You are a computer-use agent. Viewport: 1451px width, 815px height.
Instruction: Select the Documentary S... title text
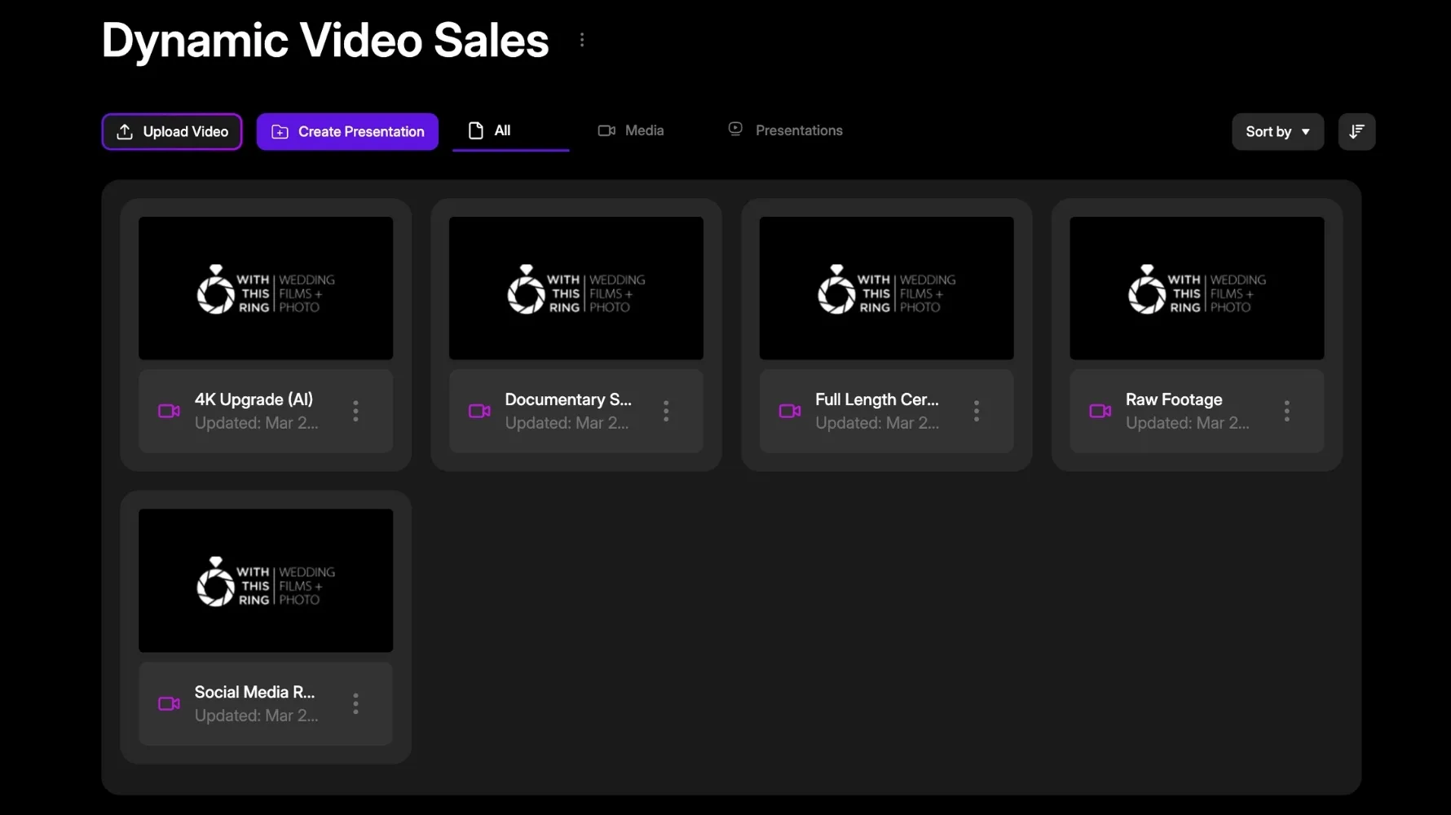(568, 399)
